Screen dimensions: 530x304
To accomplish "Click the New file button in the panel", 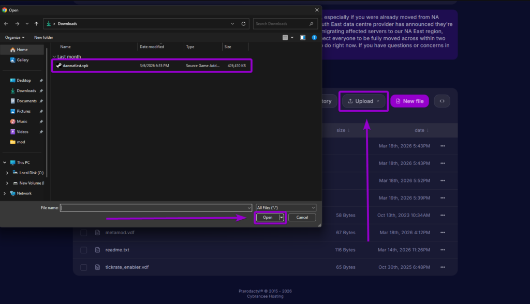I will tap(409, 101).
